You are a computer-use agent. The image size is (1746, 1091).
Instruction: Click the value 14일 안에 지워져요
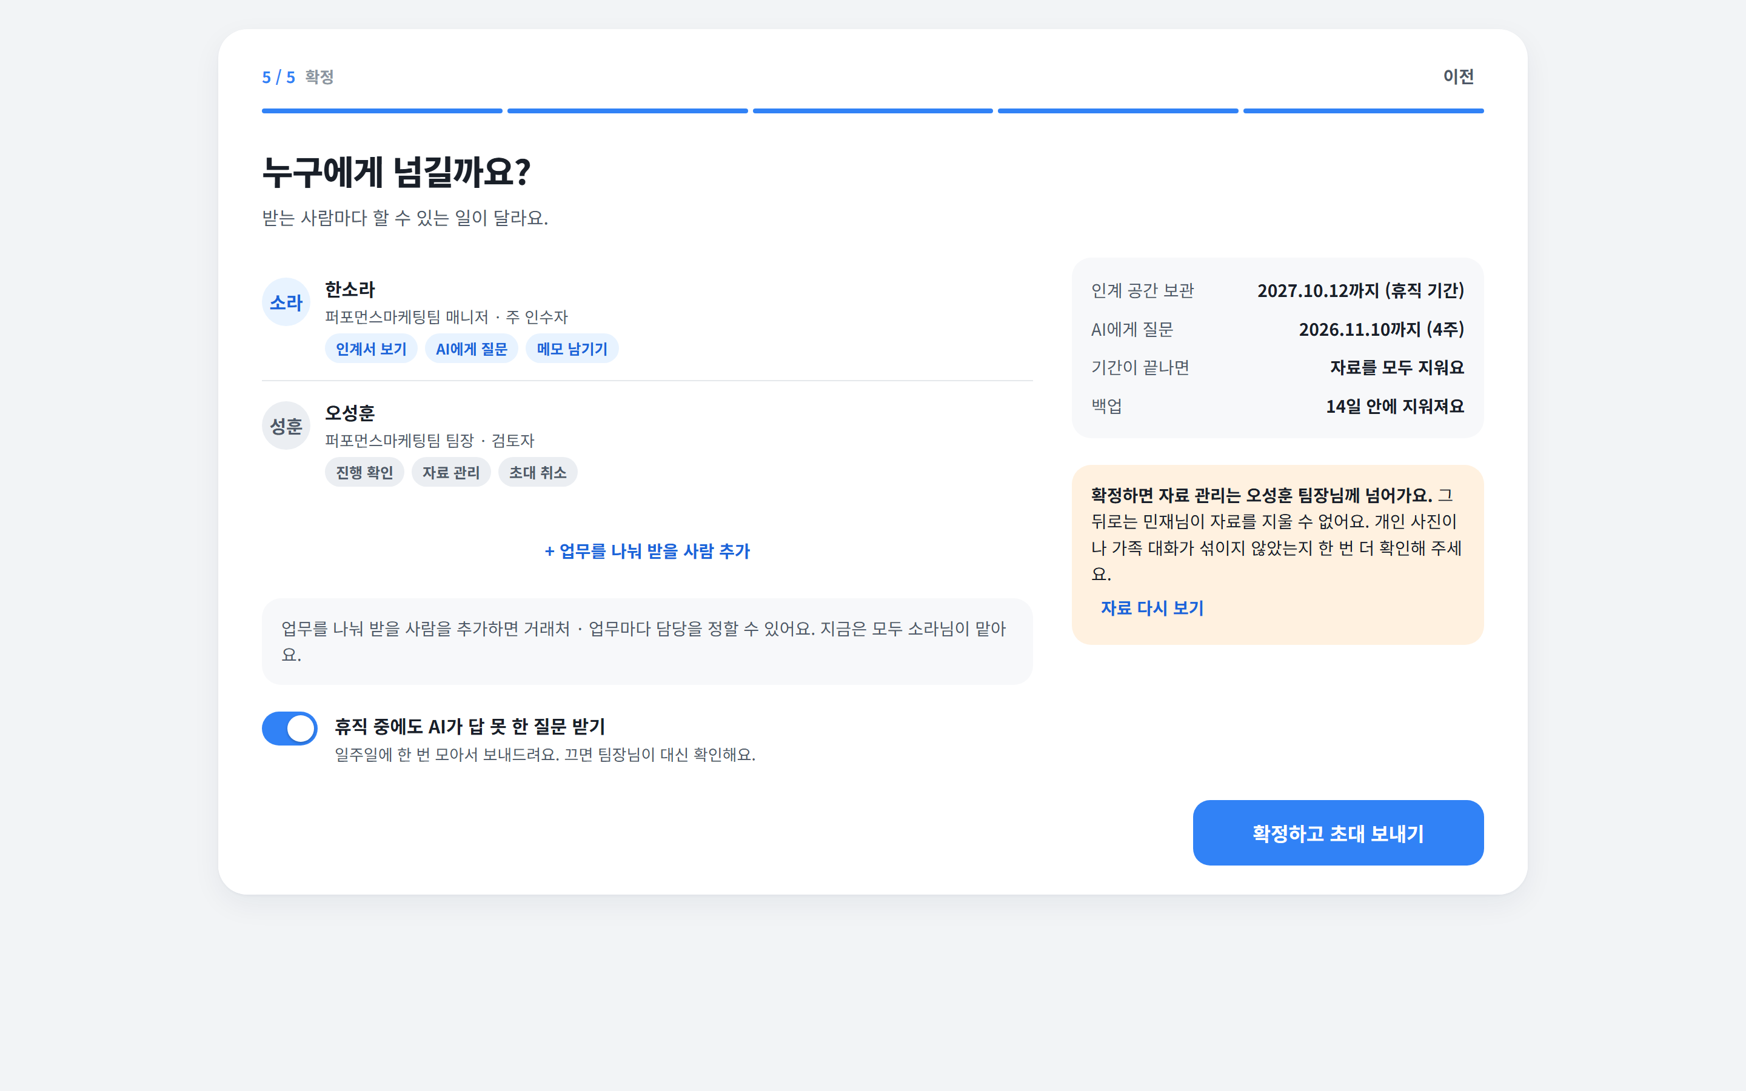[1394, 406]
